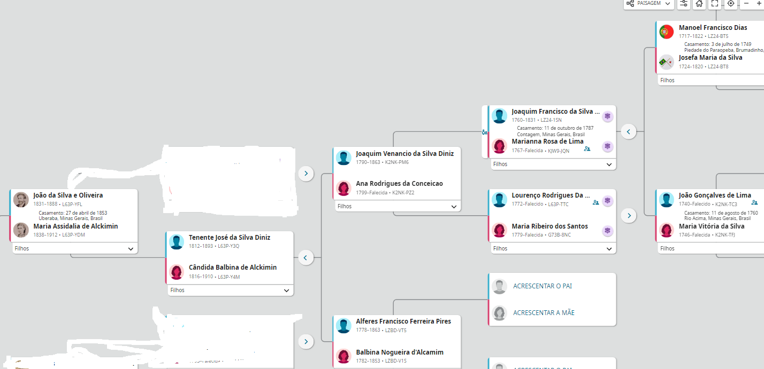Collapse ancestors of Tenente José da Silva Diniz

coord(305,258)
